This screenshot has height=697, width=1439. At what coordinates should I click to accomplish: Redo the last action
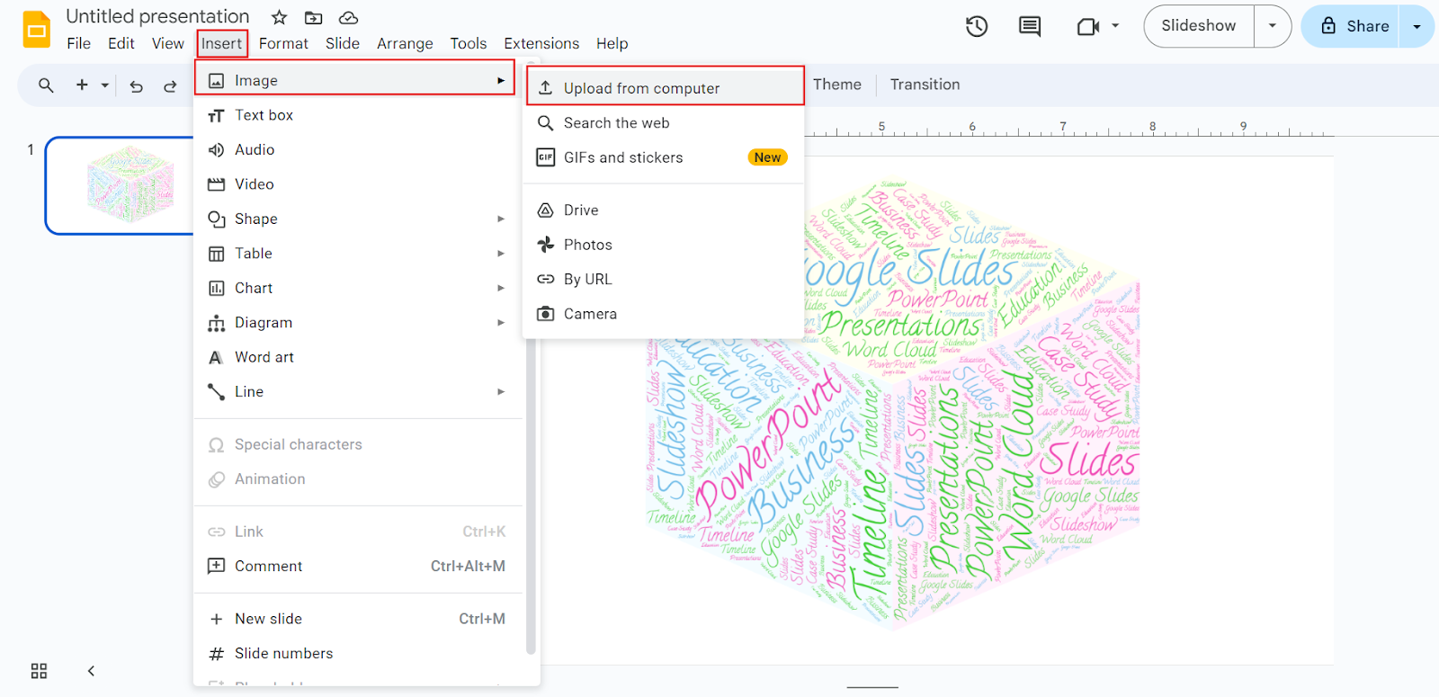(x=170, y=86)
